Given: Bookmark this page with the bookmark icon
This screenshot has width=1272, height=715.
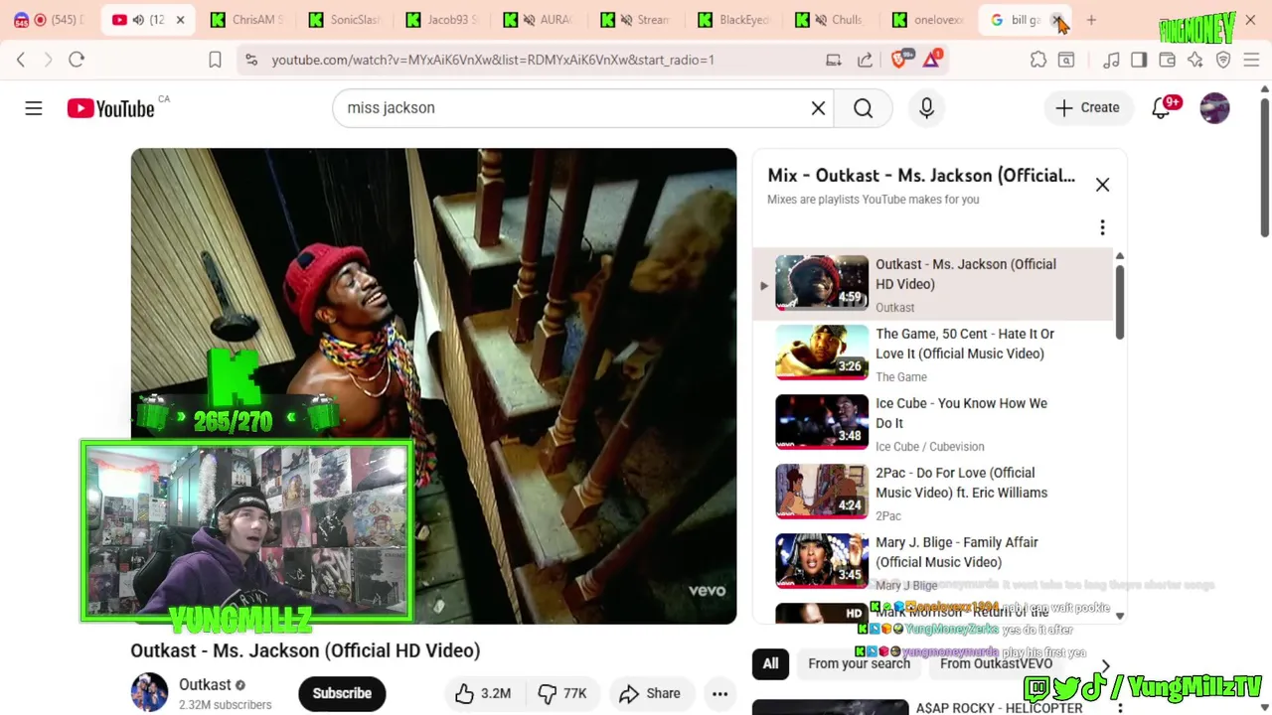Looking at the screenshot, I should point(215,60).
